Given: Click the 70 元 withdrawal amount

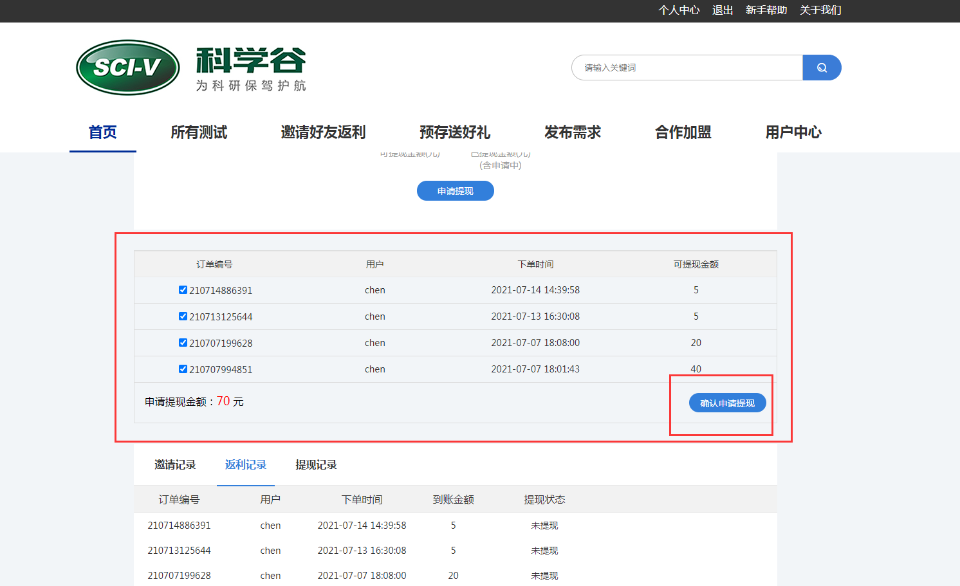Looking at the screenshot, I should [230, 401].
